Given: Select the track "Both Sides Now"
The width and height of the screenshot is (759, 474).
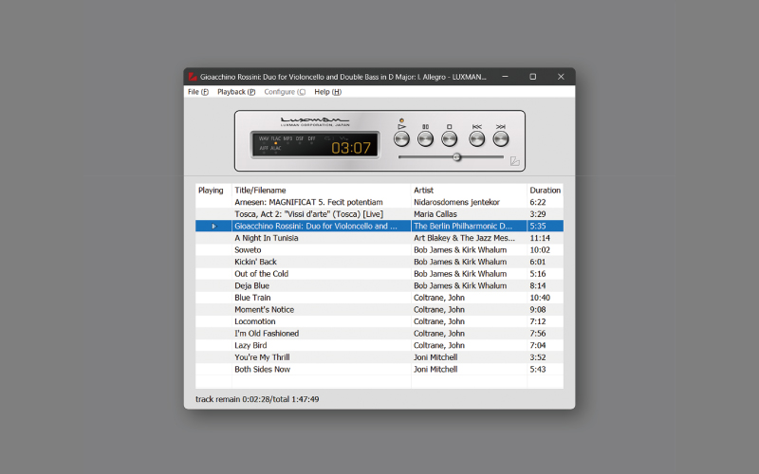Looking at the screenshot, I should tap(261, 369).
